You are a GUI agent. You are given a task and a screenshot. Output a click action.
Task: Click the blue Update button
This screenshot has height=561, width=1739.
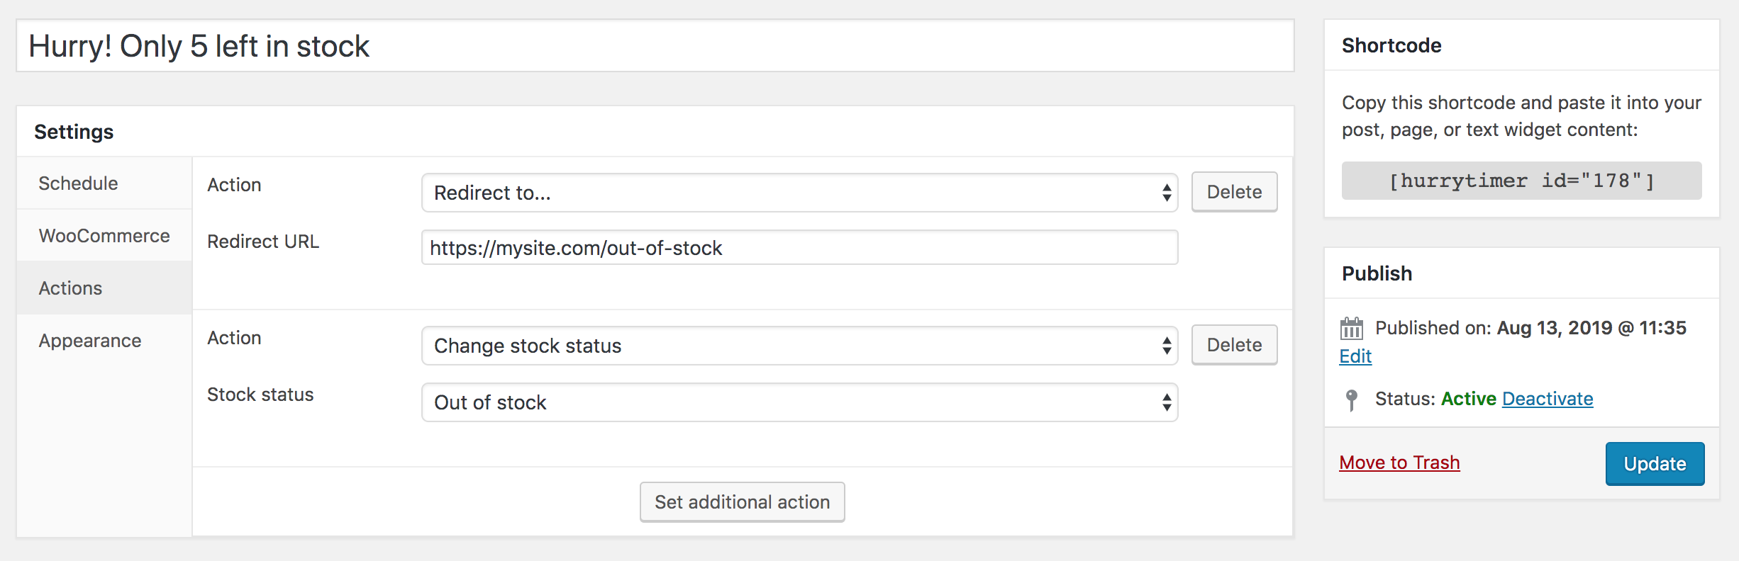1655,464
